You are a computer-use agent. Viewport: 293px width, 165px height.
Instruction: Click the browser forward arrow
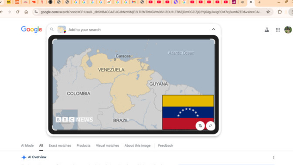tap(9, 12)
